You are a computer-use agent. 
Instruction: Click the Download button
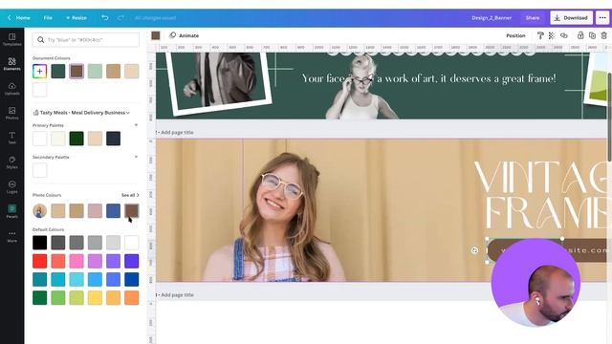(x=572, y=17)
